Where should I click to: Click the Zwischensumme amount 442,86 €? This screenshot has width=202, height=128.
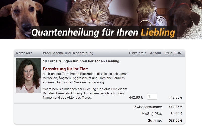tap(175, 107)
